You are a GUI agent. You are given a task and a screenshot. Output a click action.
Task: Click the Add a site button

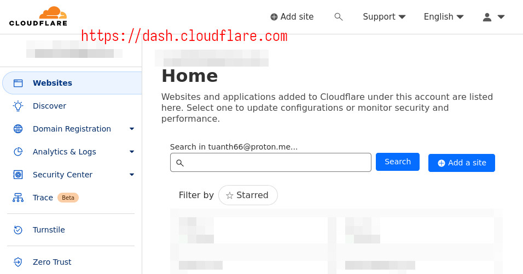tap(462, 163)
